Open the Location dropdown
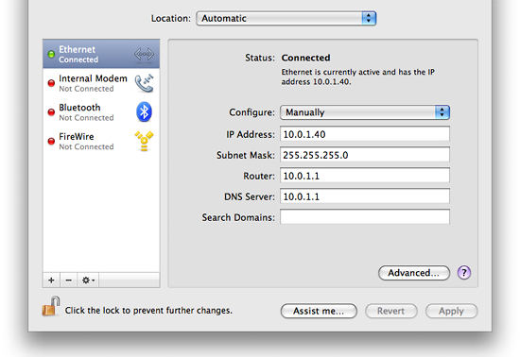 point(286,18)
